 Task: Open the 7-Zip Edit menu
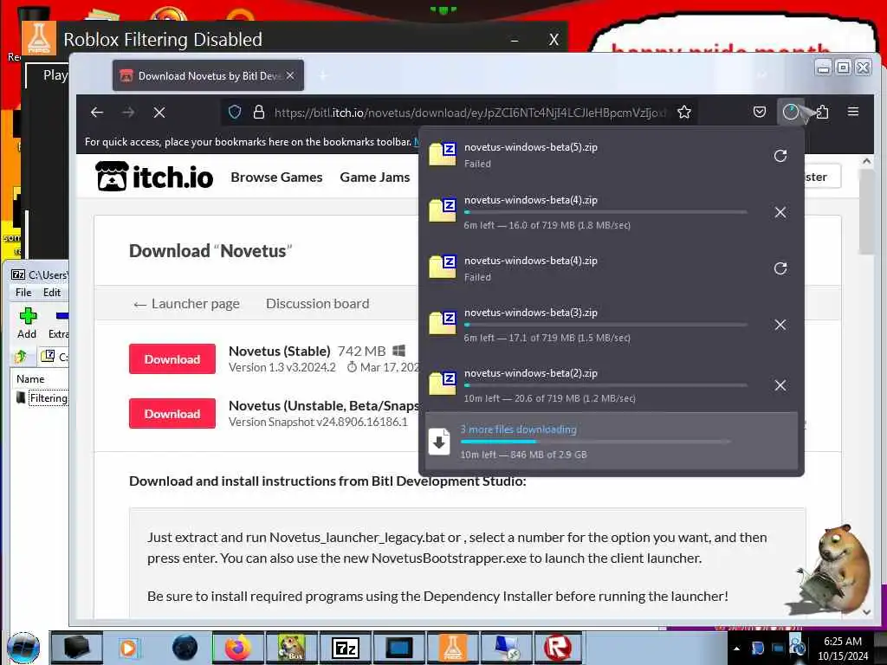pyautogui.click(x=51, y=293)
